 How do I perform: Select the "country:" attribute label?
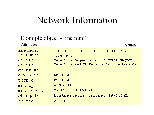tap(28, 70)
